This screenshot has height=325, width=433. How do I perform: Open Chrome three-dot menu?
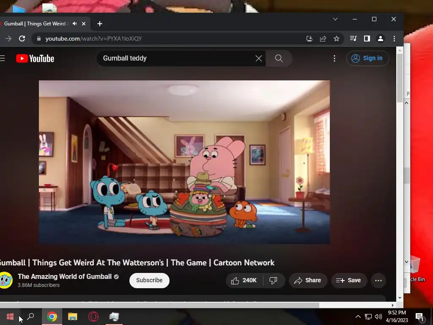395,39
